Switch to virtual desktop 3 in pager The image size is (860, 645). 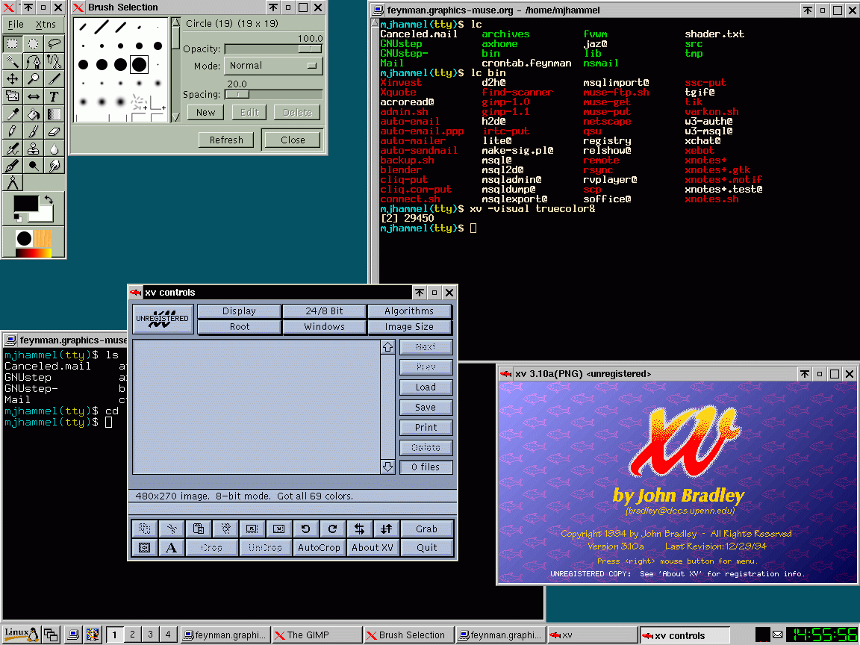(150, 635)
